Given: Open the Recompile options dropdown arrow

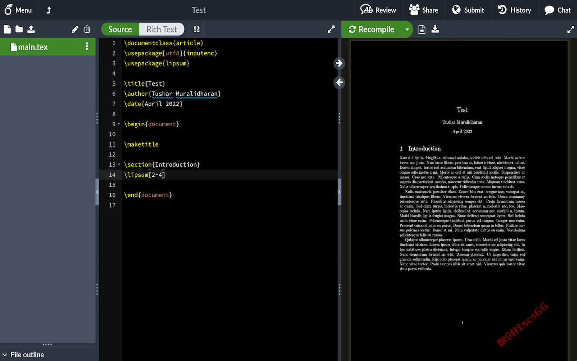Looking at the screenshot, I should [407, 29].
